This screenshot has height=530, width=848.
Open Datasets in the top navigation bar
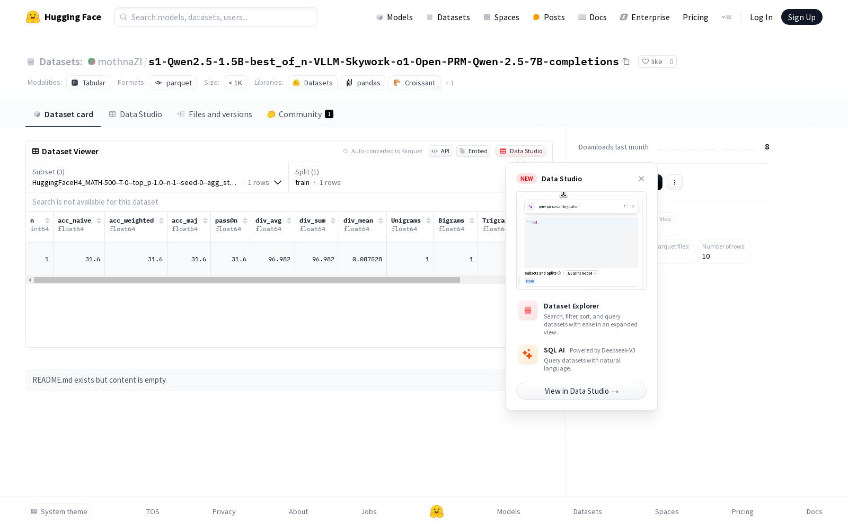coord(448,17)
